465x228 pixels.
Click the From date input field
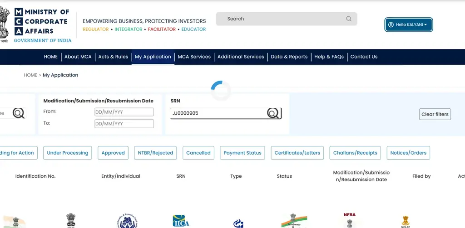coord(124,112)
